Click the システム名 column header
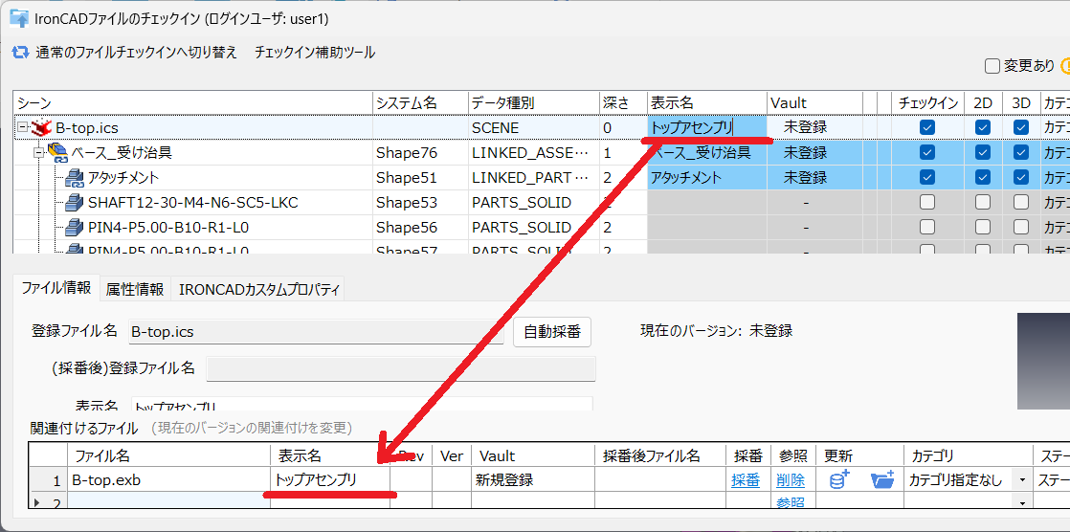Viewport: 1070px width, 532px height. tap(420, 103)
